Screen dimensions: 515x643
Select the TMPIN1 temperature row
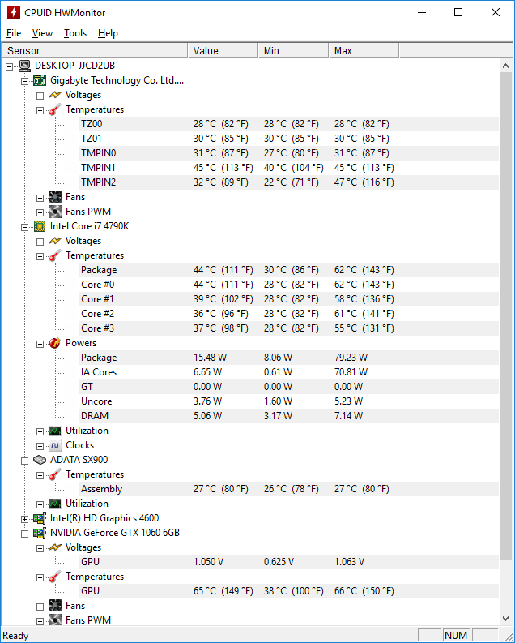tap(289, 168)
